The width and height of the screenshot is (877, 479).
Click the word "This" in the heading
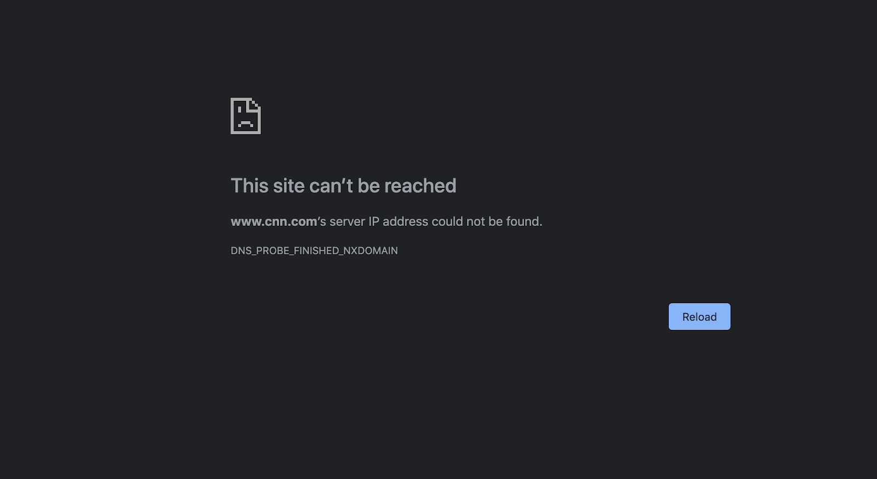[249, 186]
